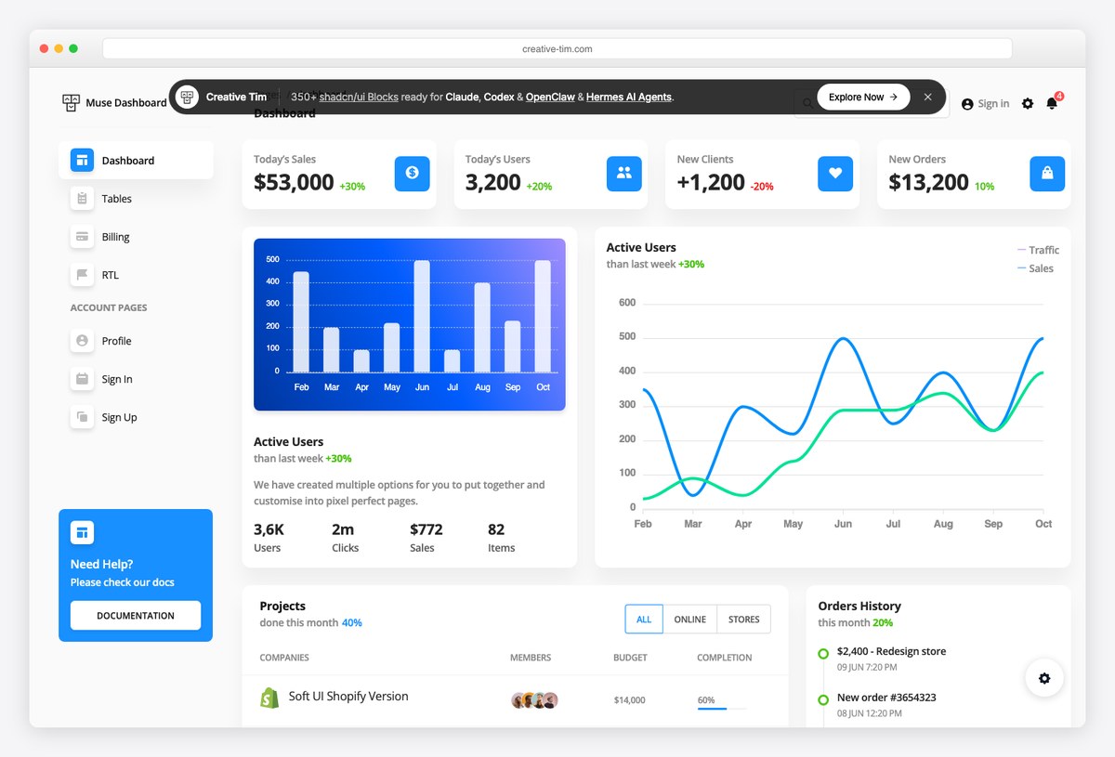This screenshot has width=1115, height=757.
Task: Click the +1,200 new clients value
Action: pos(711,182)
